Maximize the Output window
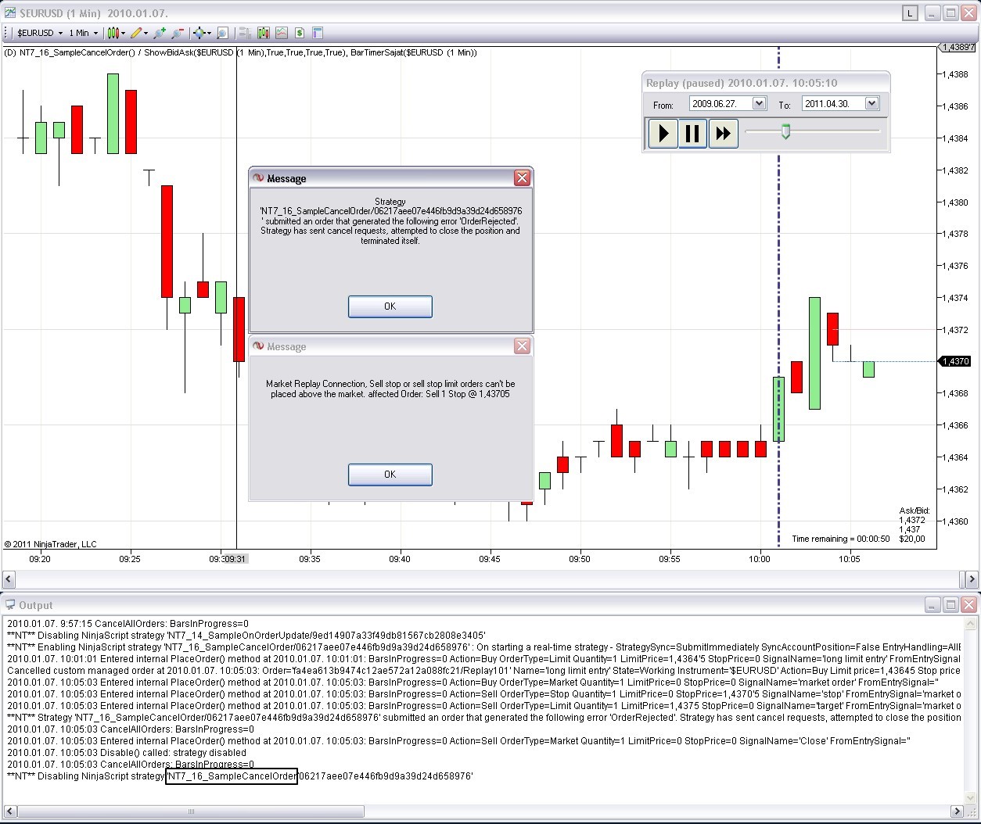Screen dimensions: 981x824 950,605
